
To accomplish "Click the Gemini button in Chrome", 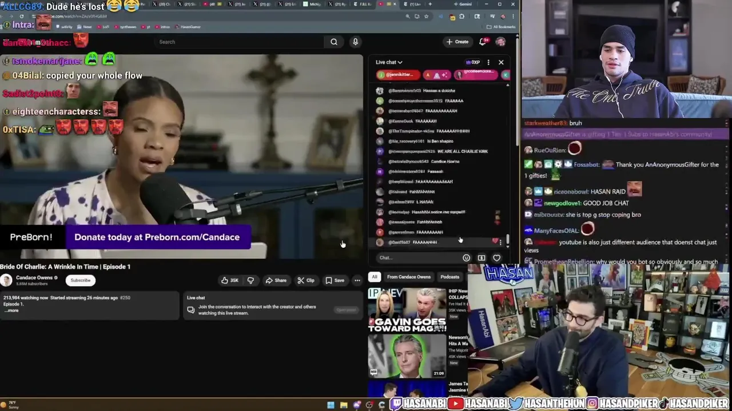I will tap(463, 4).
